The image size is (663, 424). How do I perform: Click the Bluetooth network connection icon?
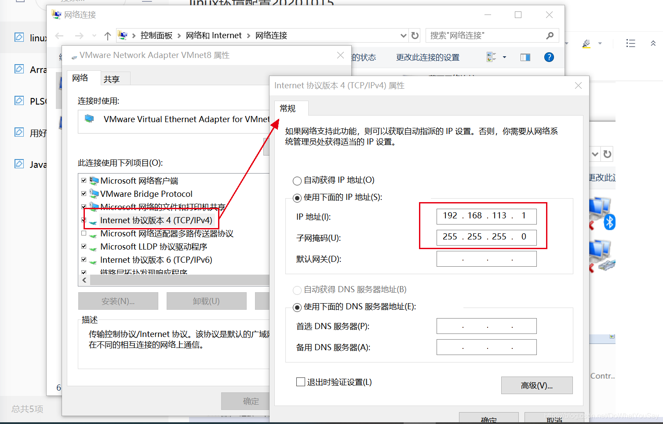coord(601,213)
